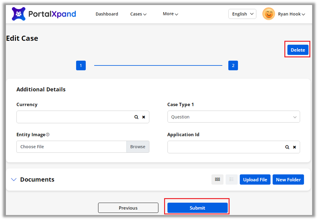Click the PortalXpand logo icon
This screenshot has height=220, width=318.
click(19, 14)
